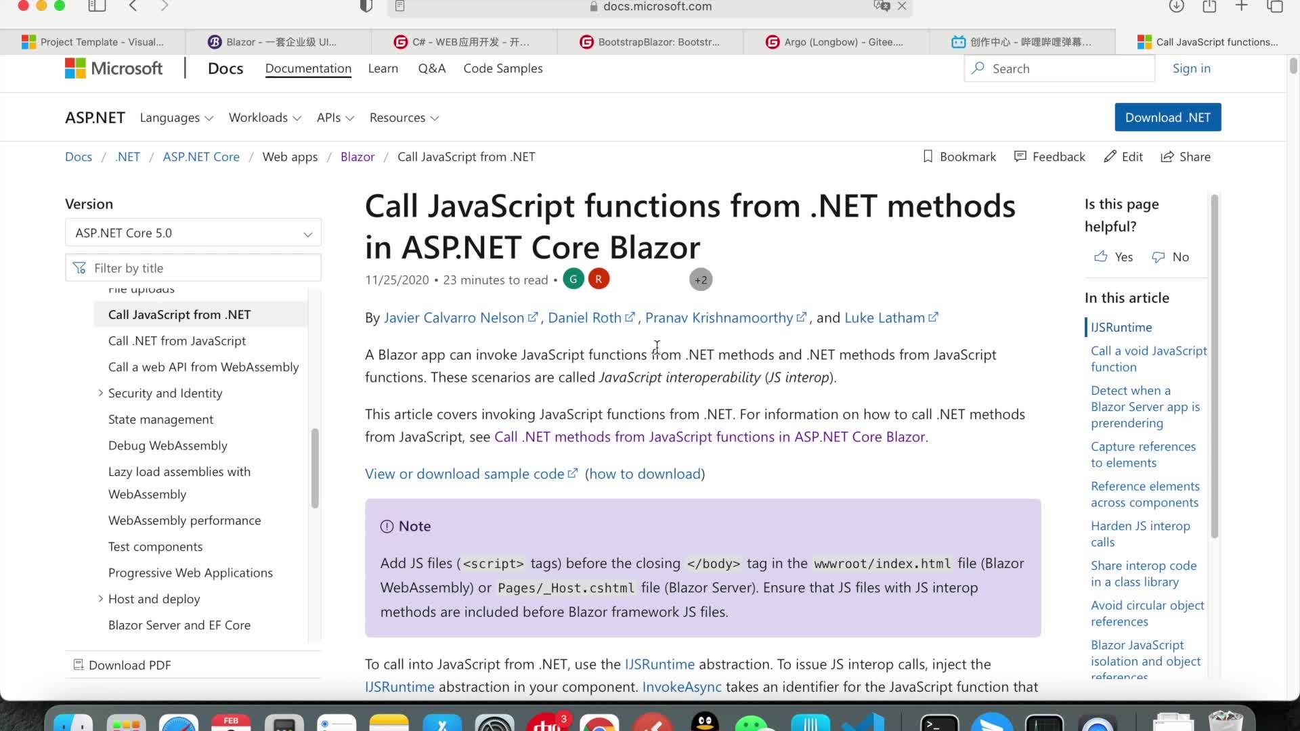Click inside the Filter by title field
This screenshot has width=1300, height=731.
[x=193, y=267]
